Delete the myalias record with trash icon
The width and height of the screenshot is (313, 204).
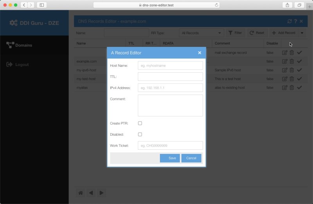292,88
